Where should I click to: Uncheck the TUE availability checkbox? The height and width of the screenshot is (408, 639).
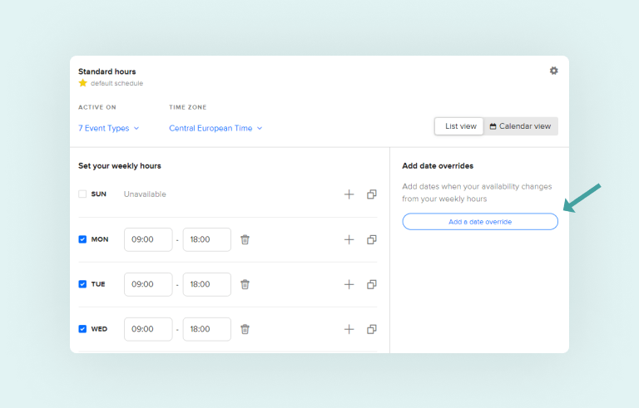tap(82, 284)
